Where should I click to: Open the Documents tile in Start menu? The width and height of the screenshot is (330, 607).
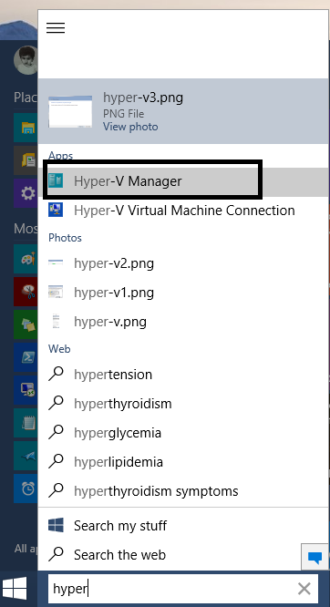26,159
